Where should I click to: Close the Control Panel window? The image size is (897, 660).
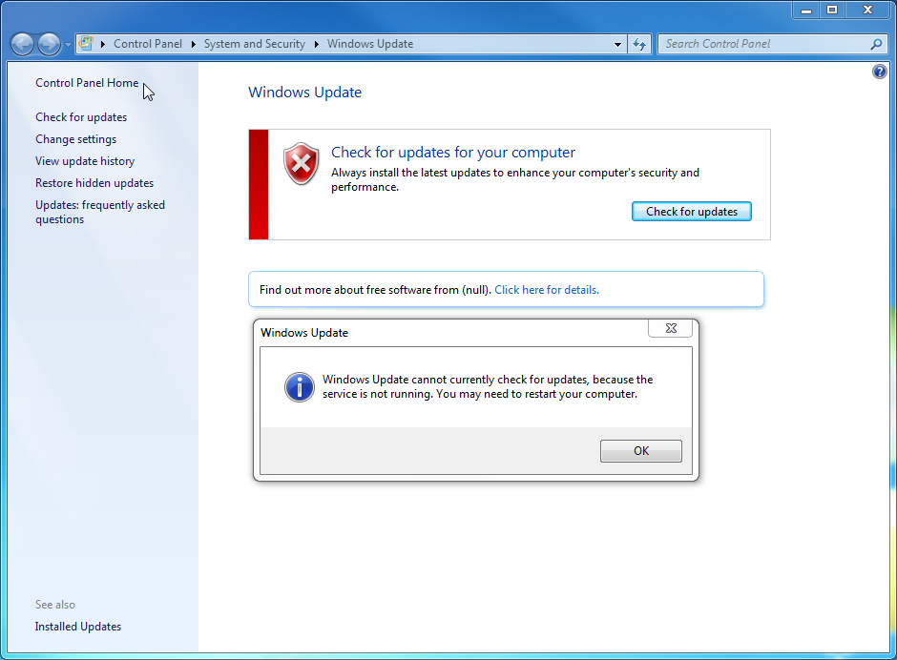pos(867,10)
